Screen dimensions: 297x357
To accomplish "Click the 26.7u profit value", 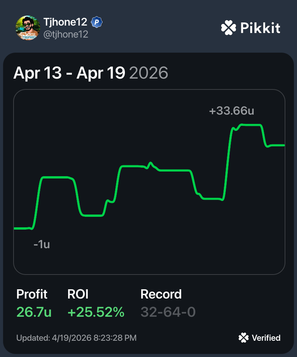I will click(x=34, y=312).
